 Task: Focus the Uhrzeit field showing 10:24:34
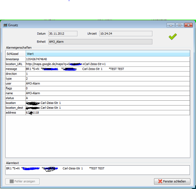pos(126,34)
